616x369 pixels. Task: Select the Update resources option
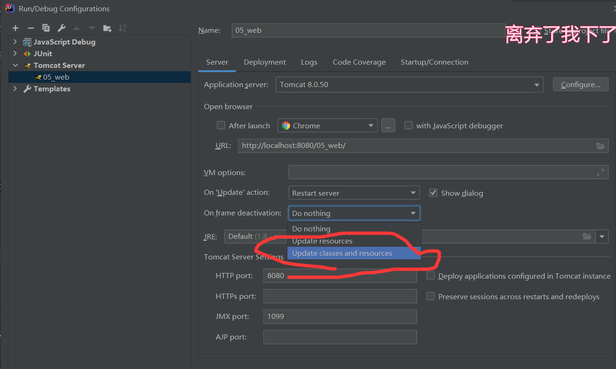click(354, 241)
